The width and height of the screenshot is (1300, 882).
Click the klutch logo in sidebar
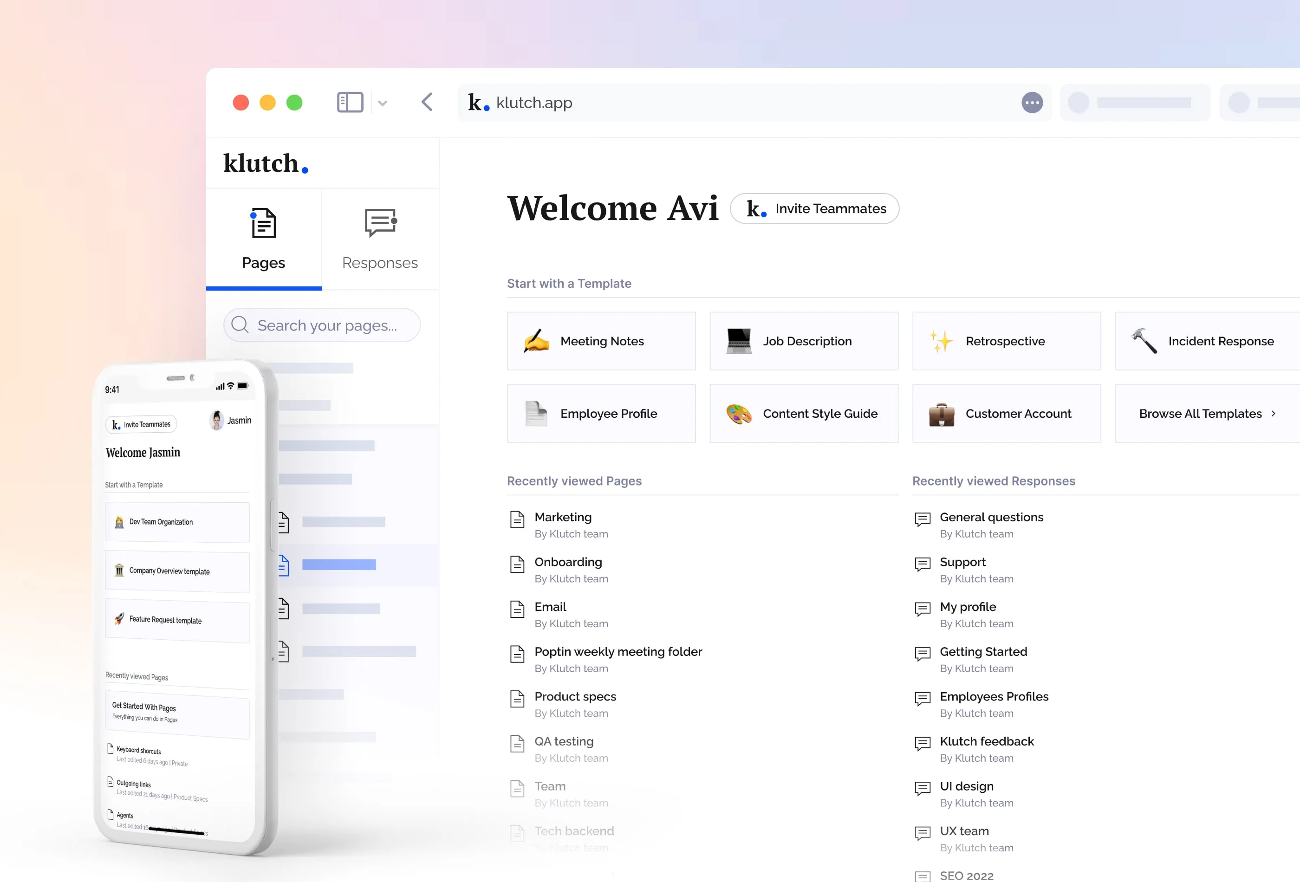click(x=266, y=163)
